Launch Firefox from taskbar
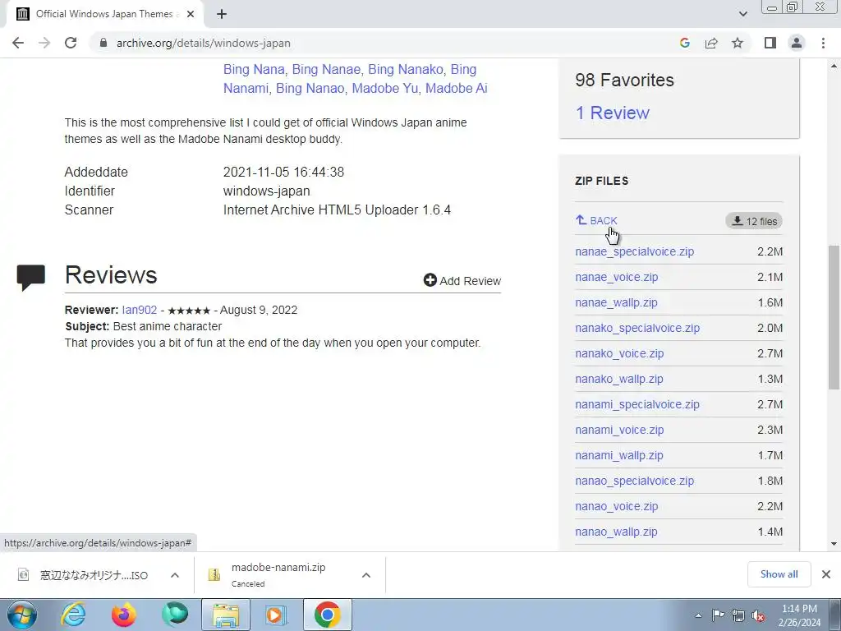 (x=124, y=615)
